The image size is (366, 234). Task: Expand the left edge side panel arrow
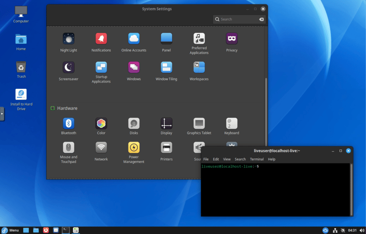(x=2, y=114)
